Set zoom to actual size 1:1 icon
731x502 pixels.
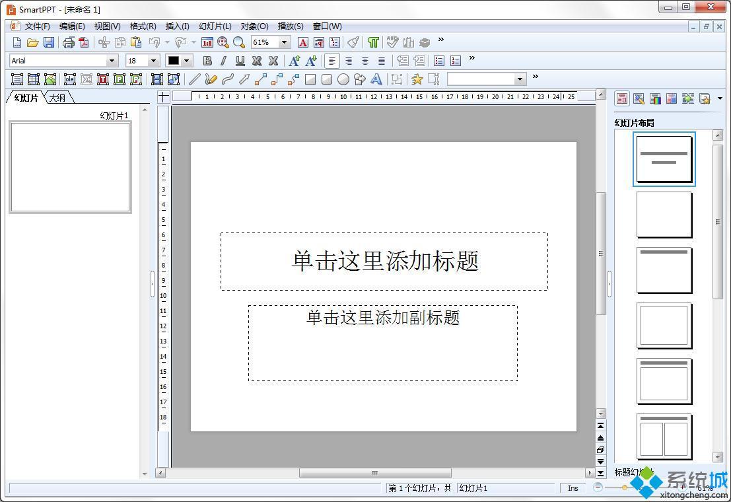click(207, 42)
